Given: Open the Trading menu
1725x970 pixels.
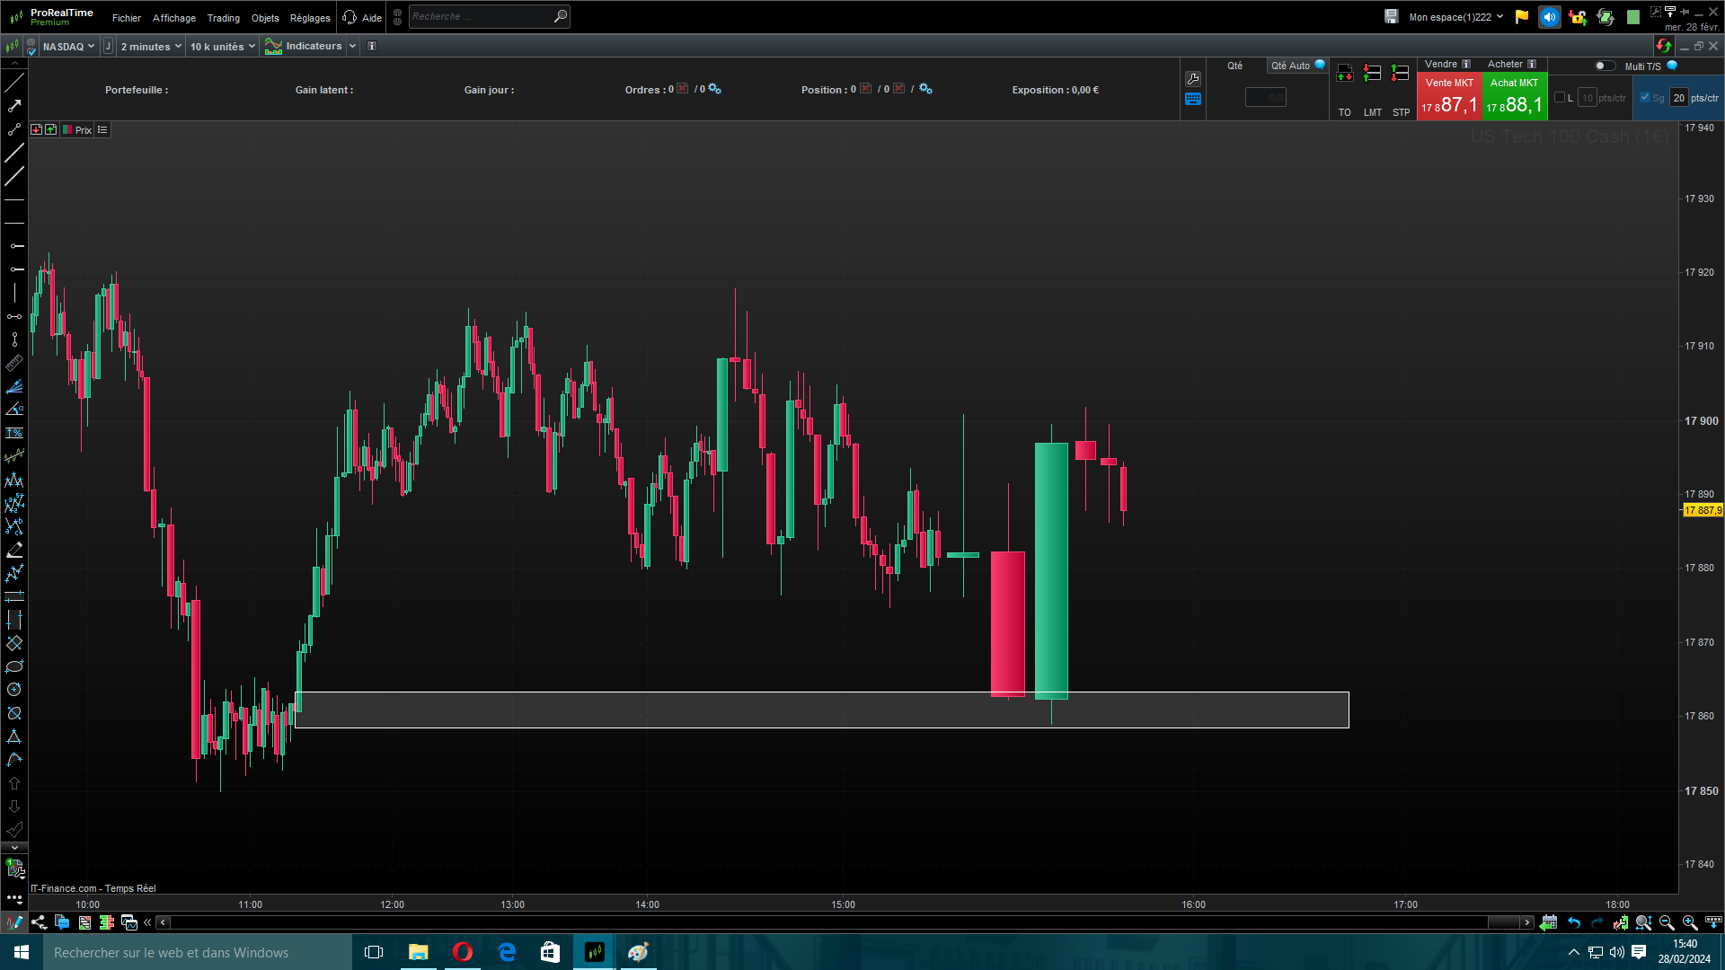Looking at the screenshot, I should pos(223,18).
